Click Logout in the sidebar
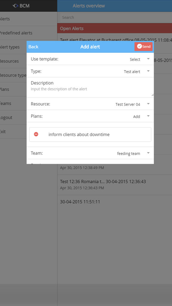The width and height of the screenshot is (172, 306). pos(6,117)
